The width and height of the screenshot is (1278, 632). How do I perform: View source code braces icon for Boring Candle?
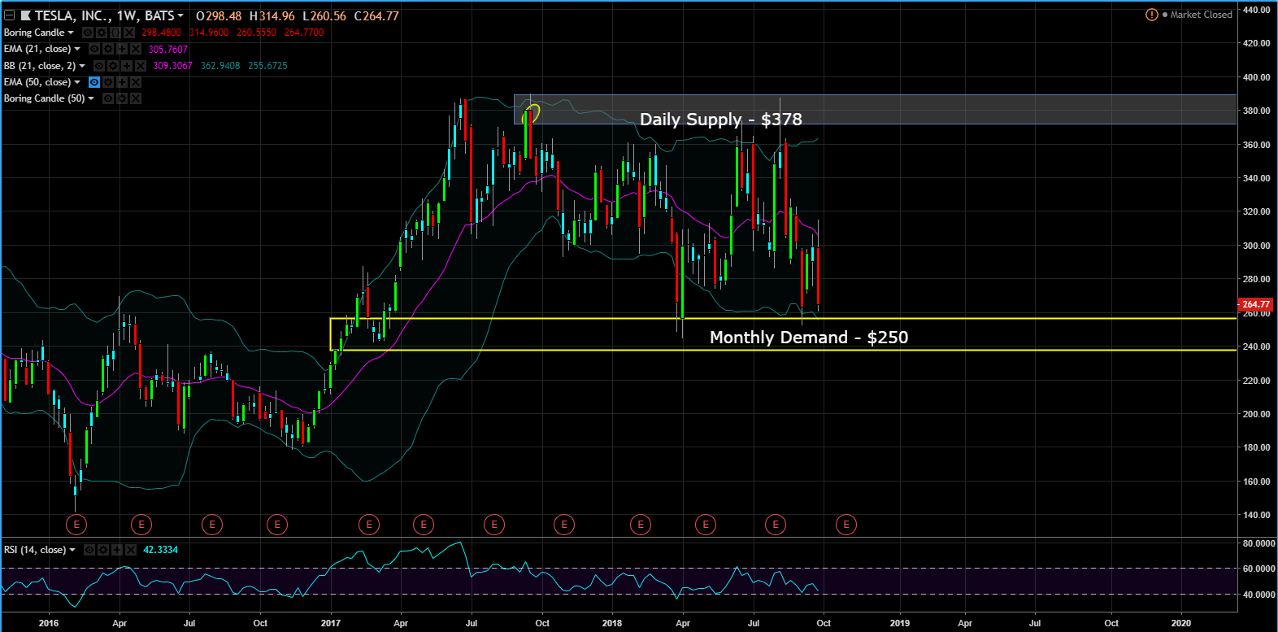(115, 33)
